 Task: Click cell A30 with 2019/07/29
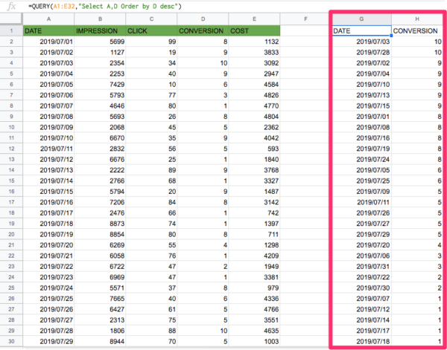coord(48,342)
